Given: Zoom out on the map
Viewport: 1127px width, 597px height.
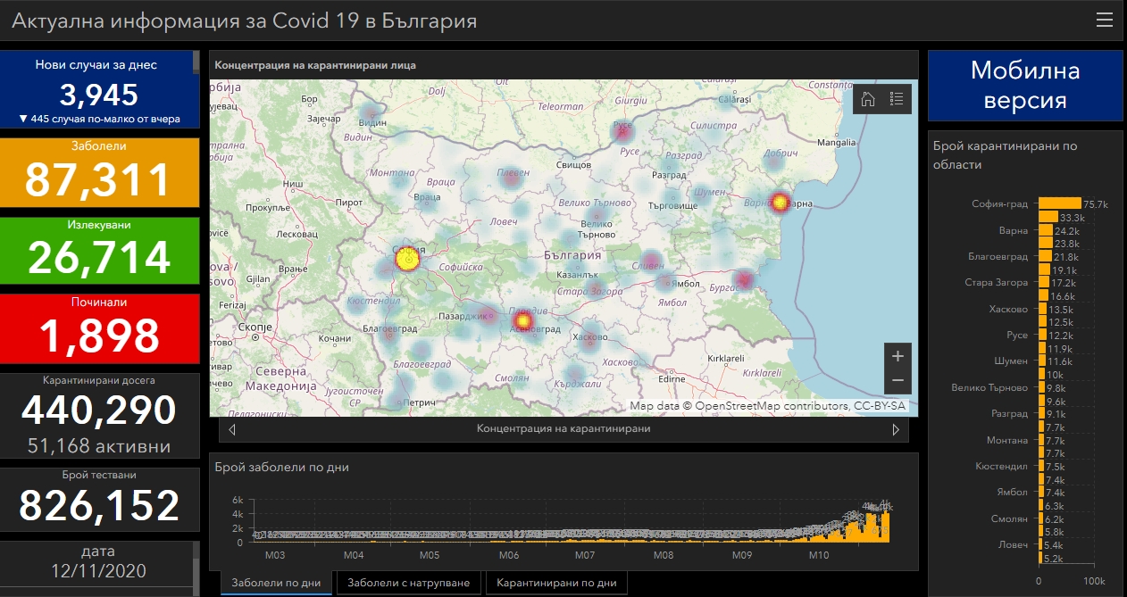Looking at the screenshot, I should (897, 381).
